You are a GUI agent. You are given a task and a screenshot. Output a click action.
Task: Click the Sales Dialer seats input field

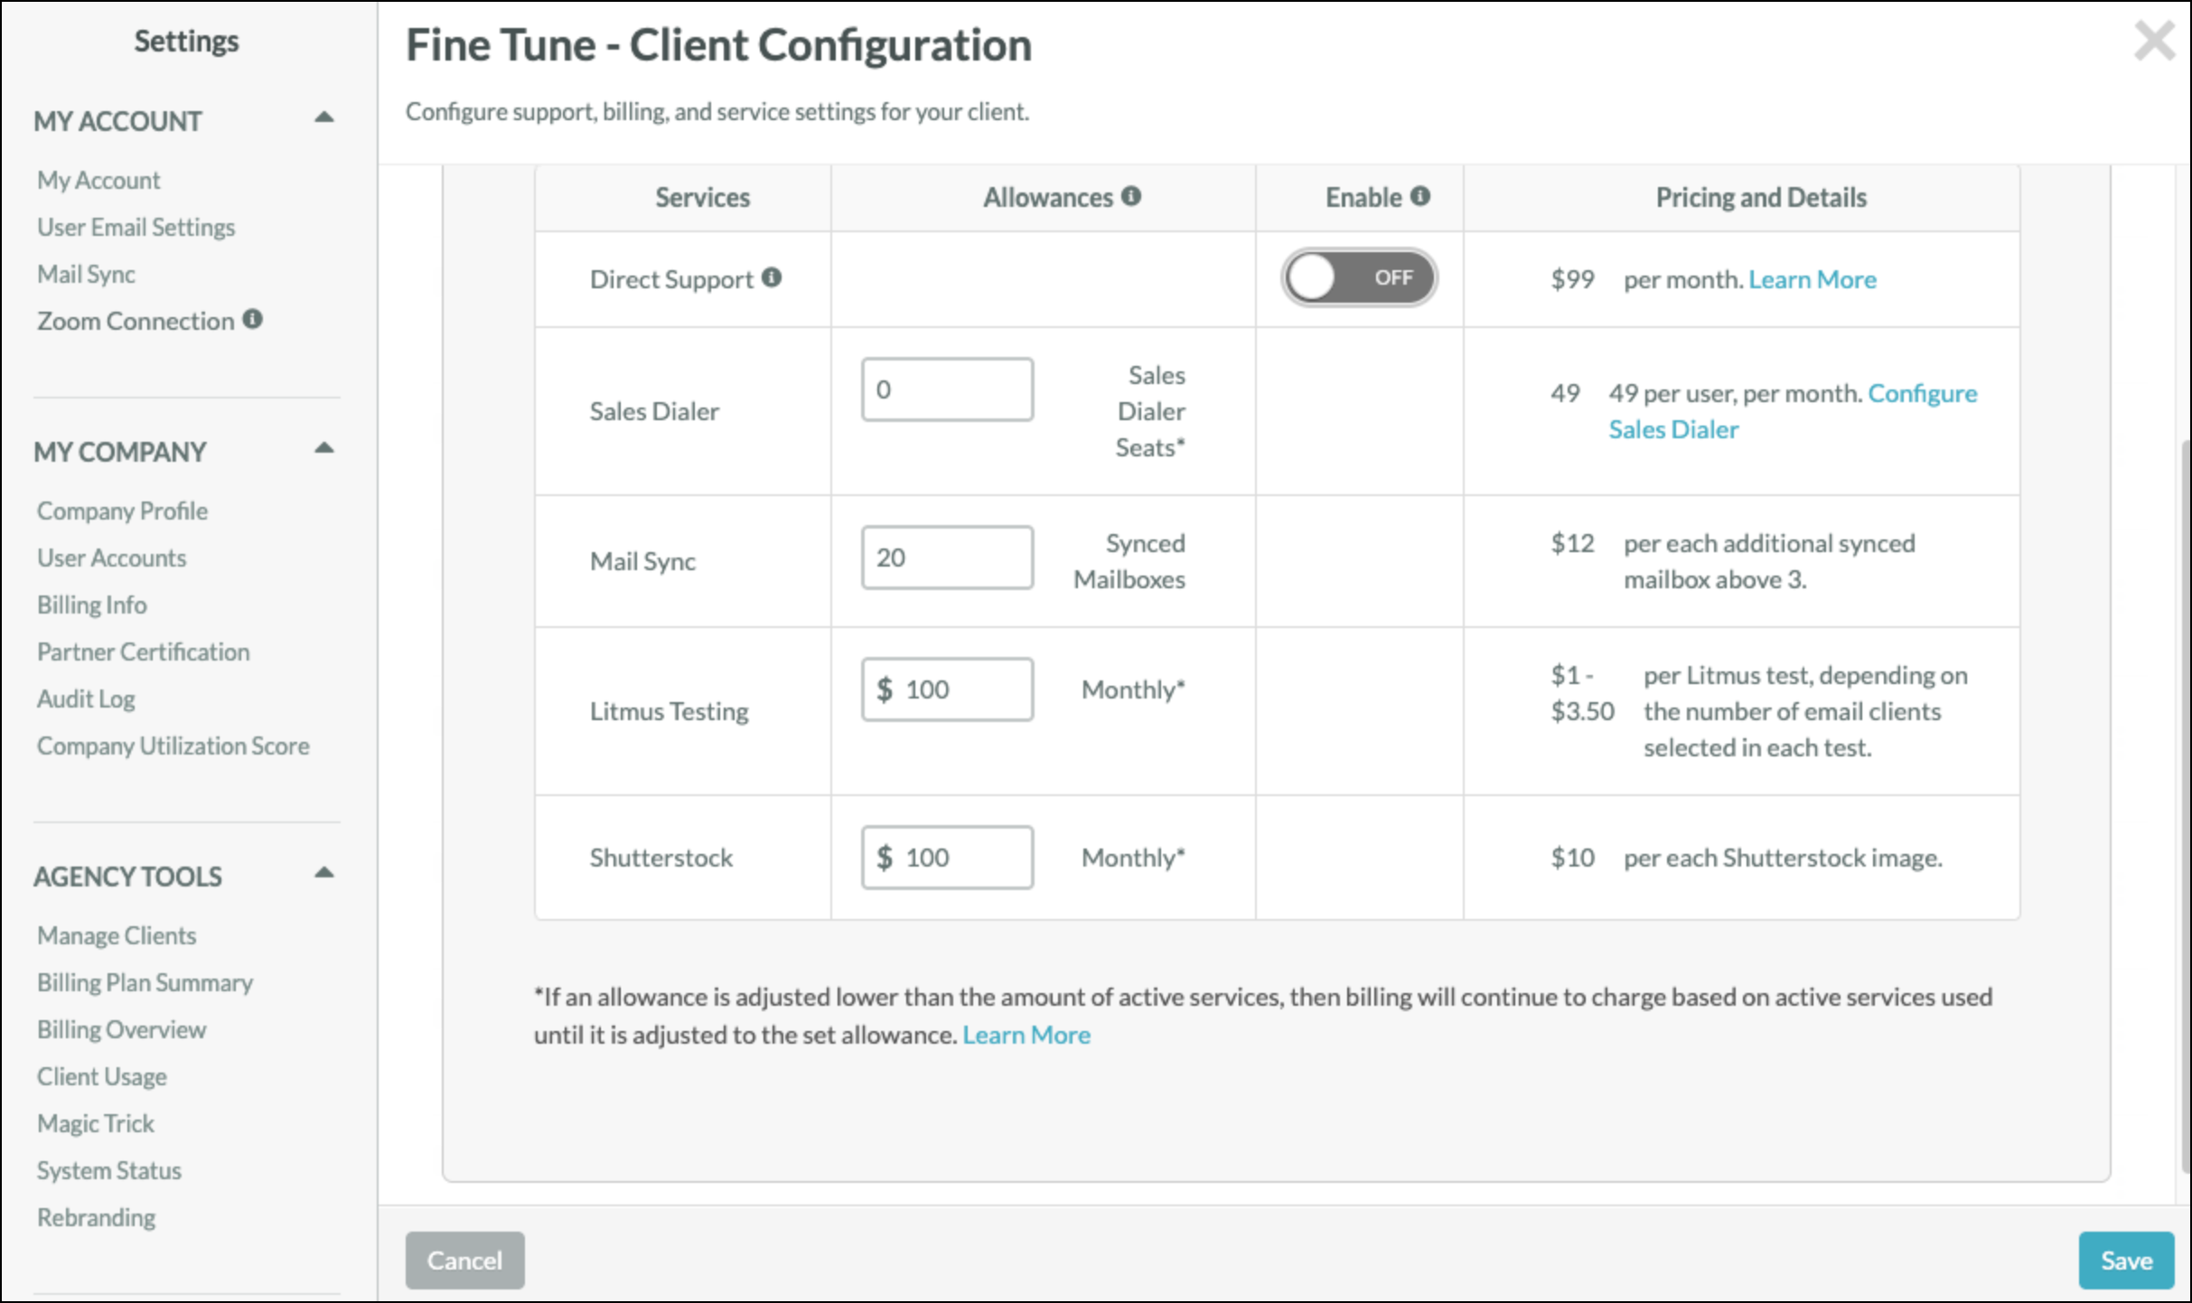[947, 389]
